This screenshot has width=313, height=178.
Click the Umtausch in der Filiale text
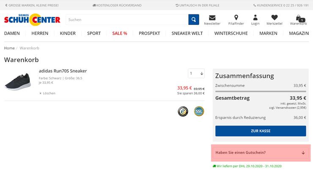point(199,5)
